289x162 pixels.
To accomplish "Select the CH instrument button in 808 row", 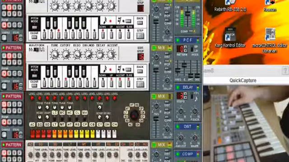I will (114, 124).
